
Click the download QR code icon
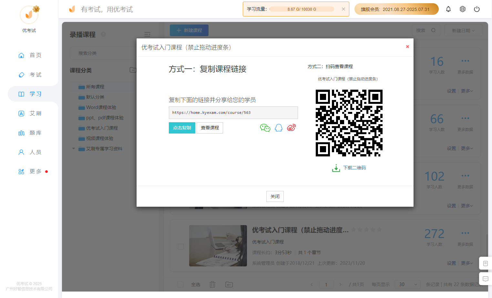[336, 168]
